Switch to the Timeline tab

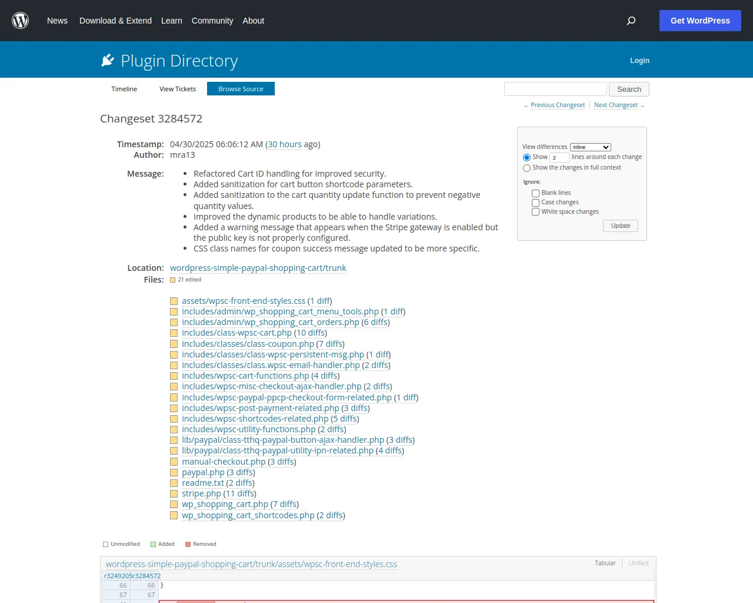pyautogui.click(x=124, y=89)
